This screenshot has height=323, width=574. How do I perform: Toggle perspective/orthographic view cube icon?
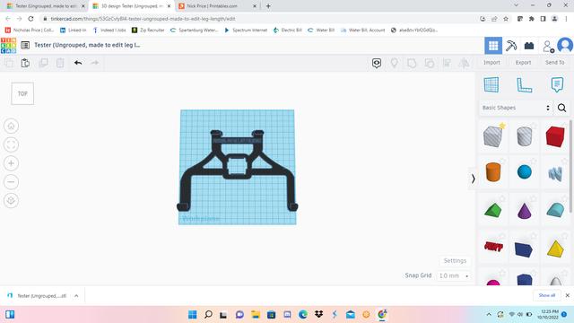(11, 200)
